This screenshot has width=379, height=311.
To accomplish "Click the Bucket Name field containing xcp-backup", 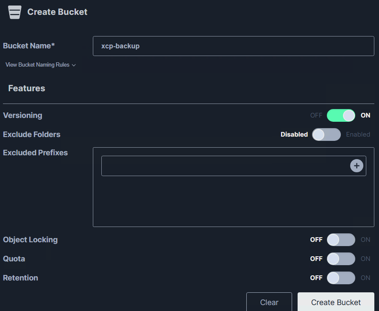I will pyautogui.click(x=233, y=46).
